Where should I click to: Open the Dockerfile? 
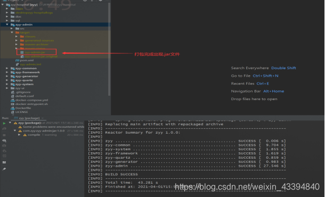coord(23,108)
